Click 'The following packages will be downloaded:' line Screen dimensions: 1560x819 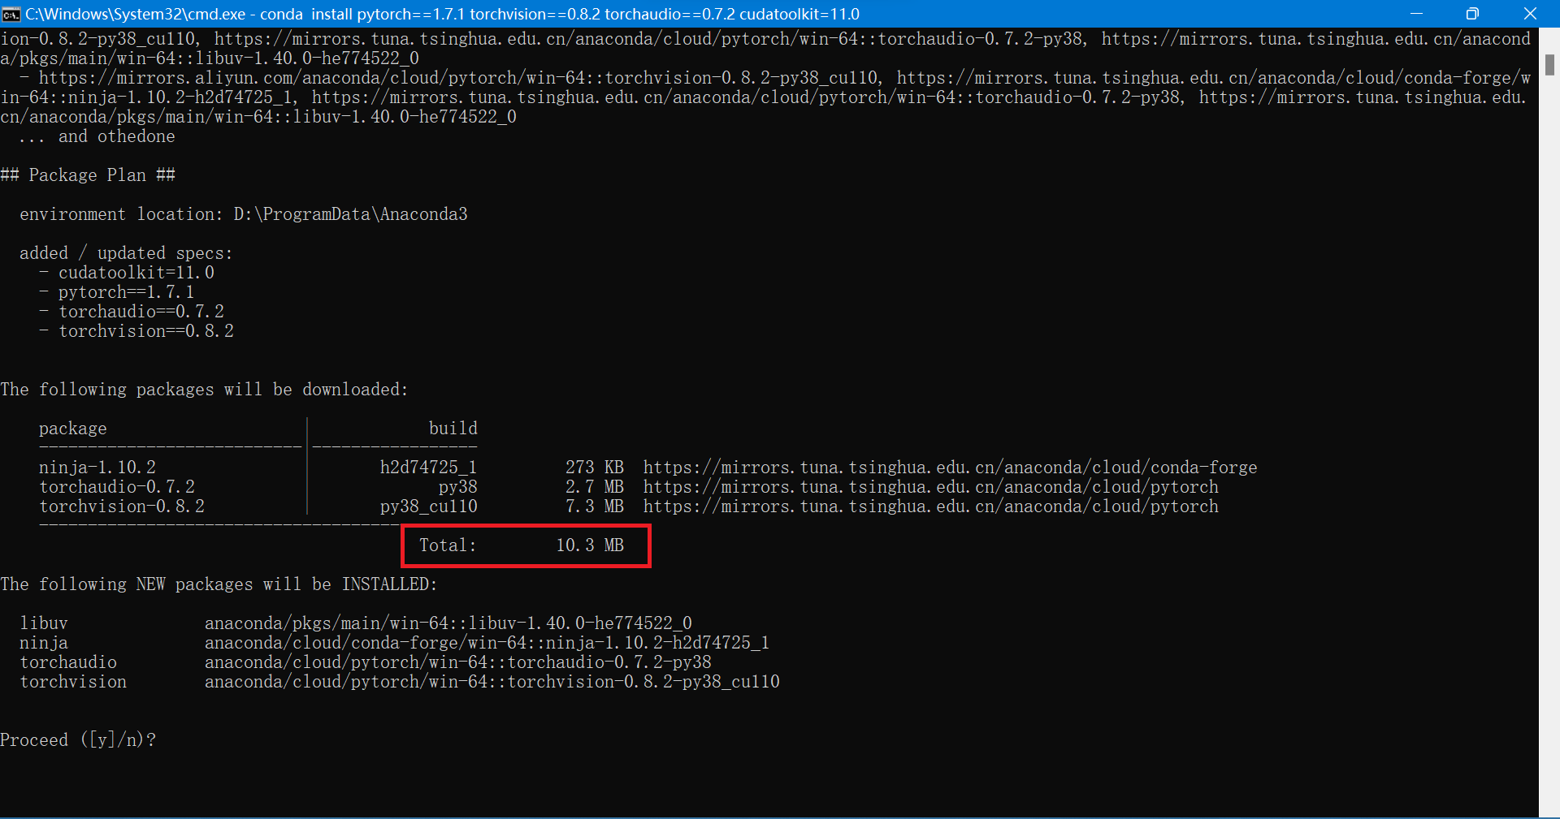pos(204,390)
